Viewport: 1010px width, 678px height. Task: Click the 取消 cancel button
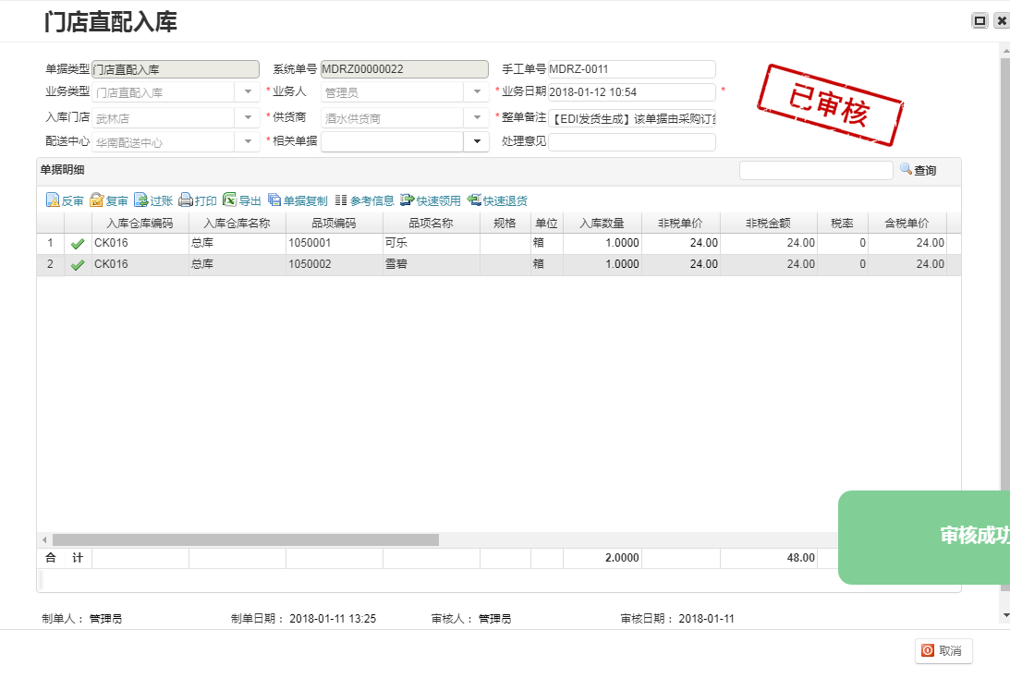943,651
